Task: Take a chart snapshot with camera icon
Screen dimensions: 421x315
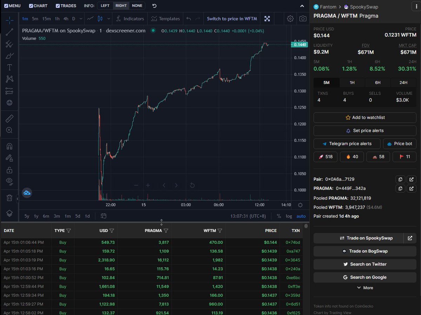Action: [303, 19]
